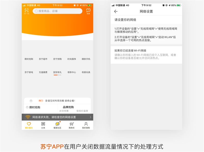Click the search field 搜索商品、店铺
This screenshot has height=152, width=204.
click(57, 11)
